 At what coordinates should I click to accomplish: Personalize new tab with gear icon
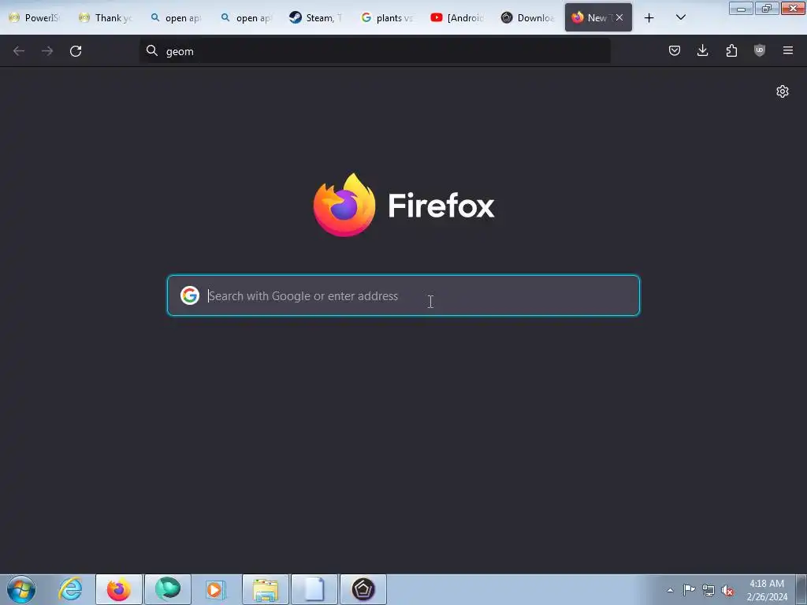point(783,91)
